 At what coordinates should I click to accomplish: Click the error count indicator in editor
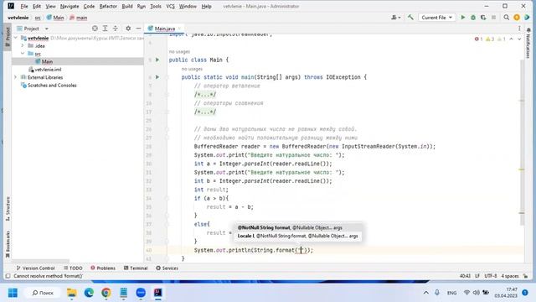pos(478,39)
